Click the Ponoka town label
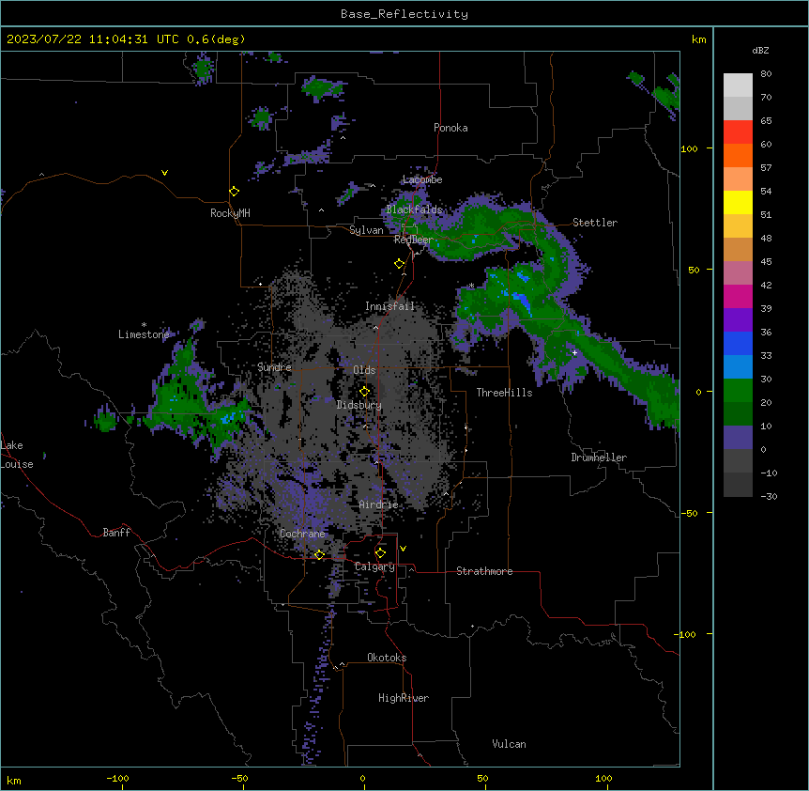This screenshot has height=791, width=809. (x=450, y=128)
